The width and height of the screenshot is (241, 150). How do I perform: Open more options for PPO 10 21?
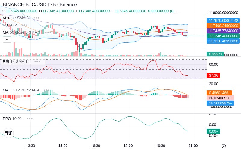point(30,118)
